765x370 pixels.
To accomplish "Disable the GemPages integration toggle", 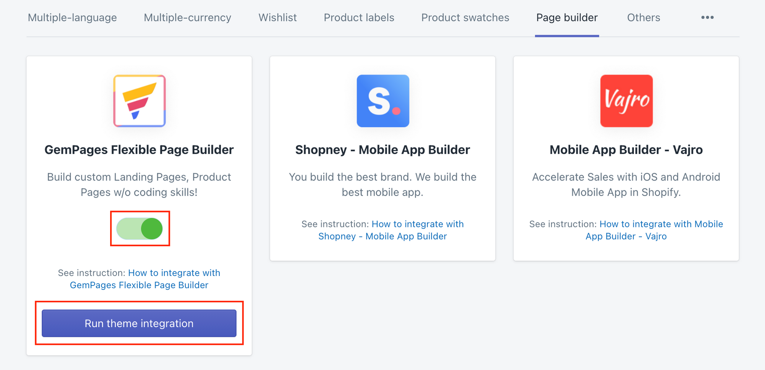I will [x=140, y=229].
